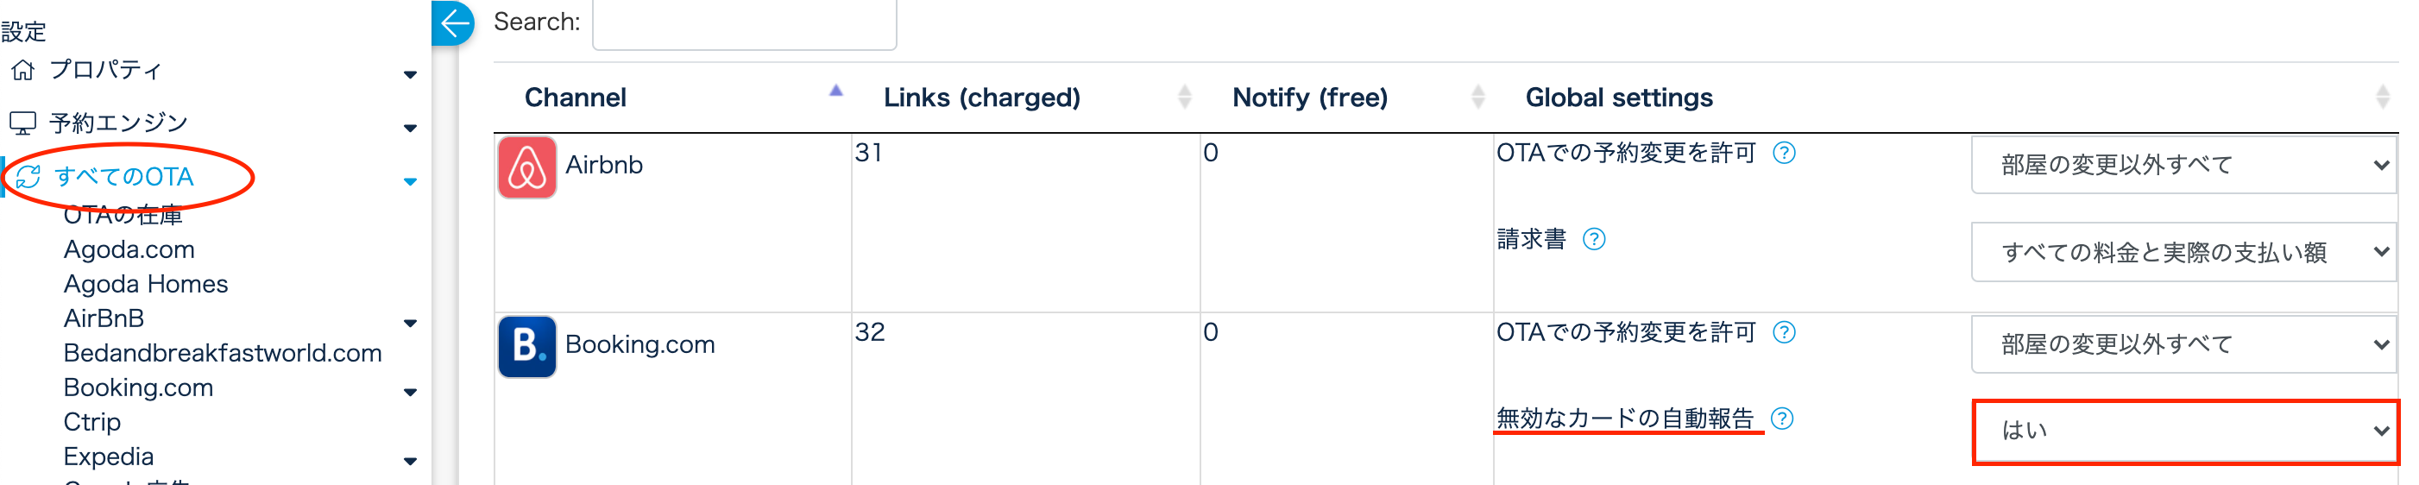Select Agoda.com in the sidebar

[x=129, y=250]
